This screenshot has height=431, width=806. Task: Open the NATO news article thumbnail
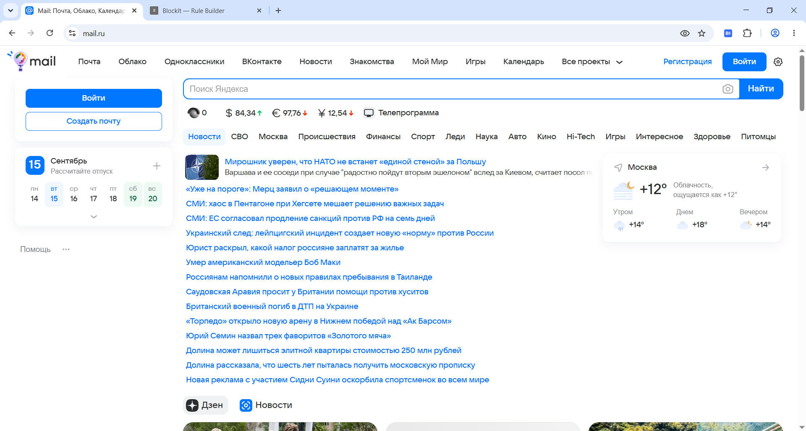click(202, 167)
